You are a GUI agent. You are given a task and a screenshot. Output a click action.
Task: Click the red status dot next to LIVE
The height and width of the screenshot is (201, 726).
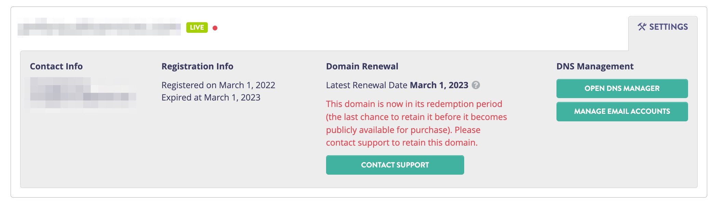pos(215,28)
